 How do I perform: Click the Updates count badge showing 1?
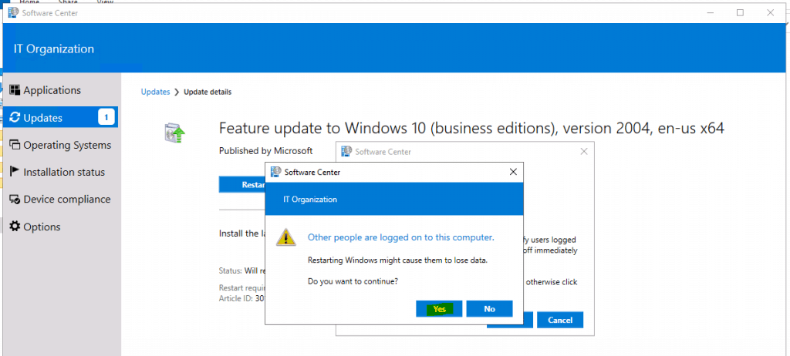coord(106,117)
